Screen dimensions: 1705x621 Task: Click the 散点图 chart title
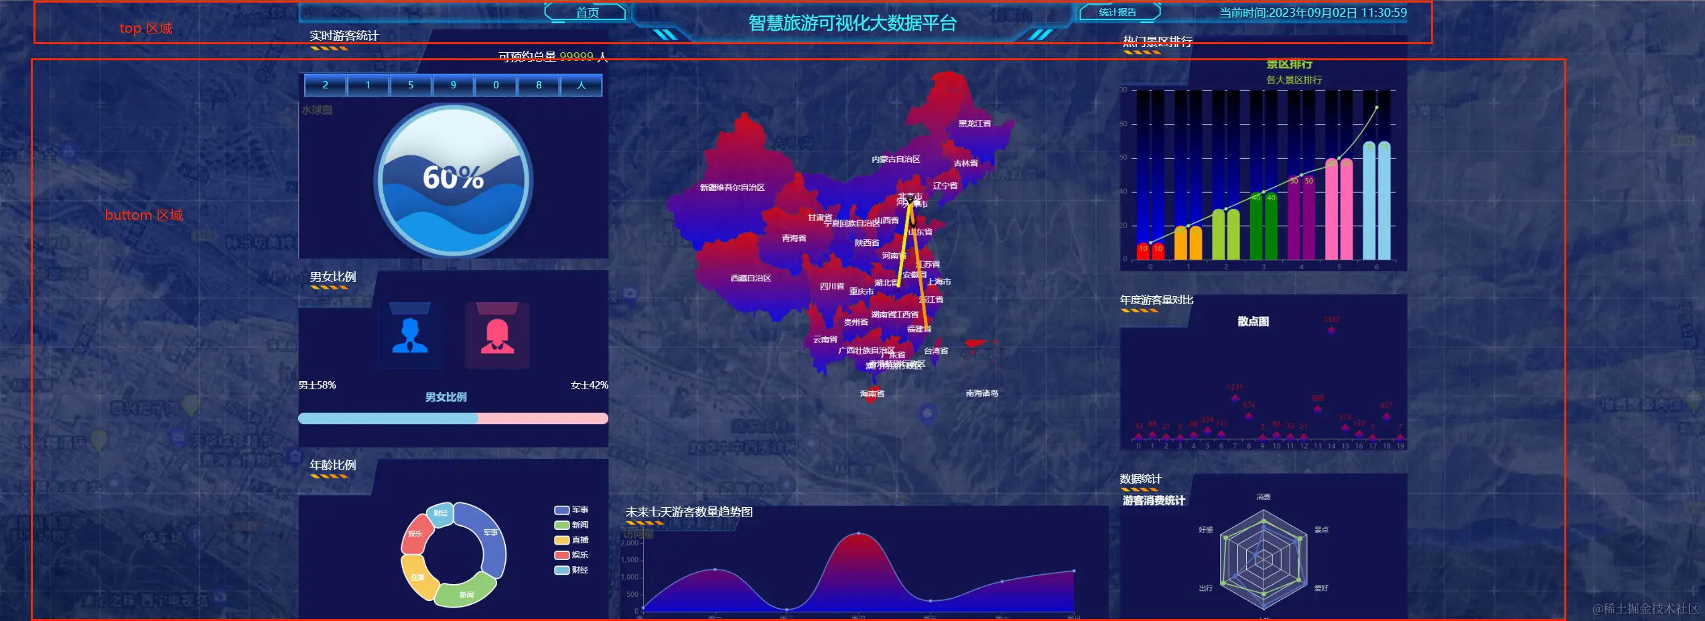point(1253,322)
